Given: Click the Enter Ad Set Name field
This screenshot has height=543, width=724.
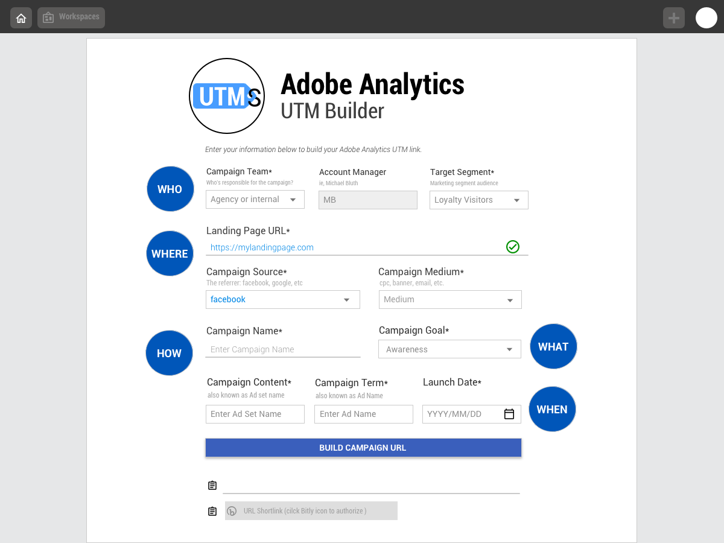Looking at the screenshot, I should coord(255,414).
